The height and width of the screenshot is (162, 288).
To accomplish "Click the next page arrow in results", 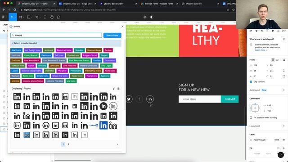I will (x=117, y=144).
